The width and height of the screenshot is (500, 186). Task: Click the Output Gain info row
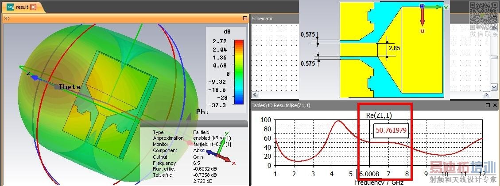pyautogui.click(x=178, y=157)
